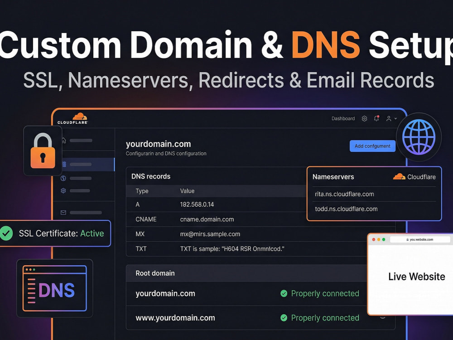Screen dimensions: 453x340
Task: Select the dollar circle icon in the sidebar
Action: 63,178
